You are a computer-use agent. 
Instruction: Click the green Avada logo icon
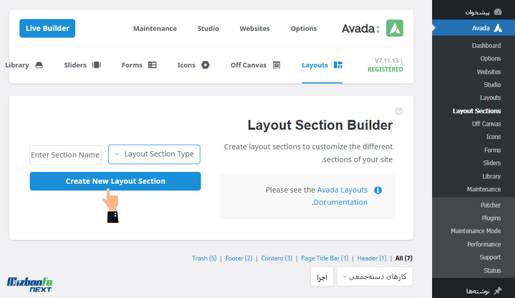394,28
